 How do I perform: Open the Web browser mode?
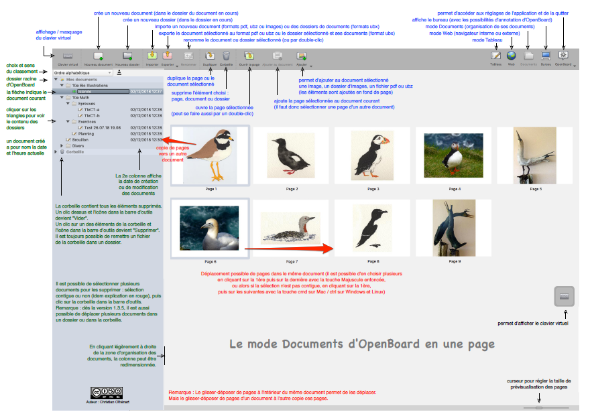[512, 56]
